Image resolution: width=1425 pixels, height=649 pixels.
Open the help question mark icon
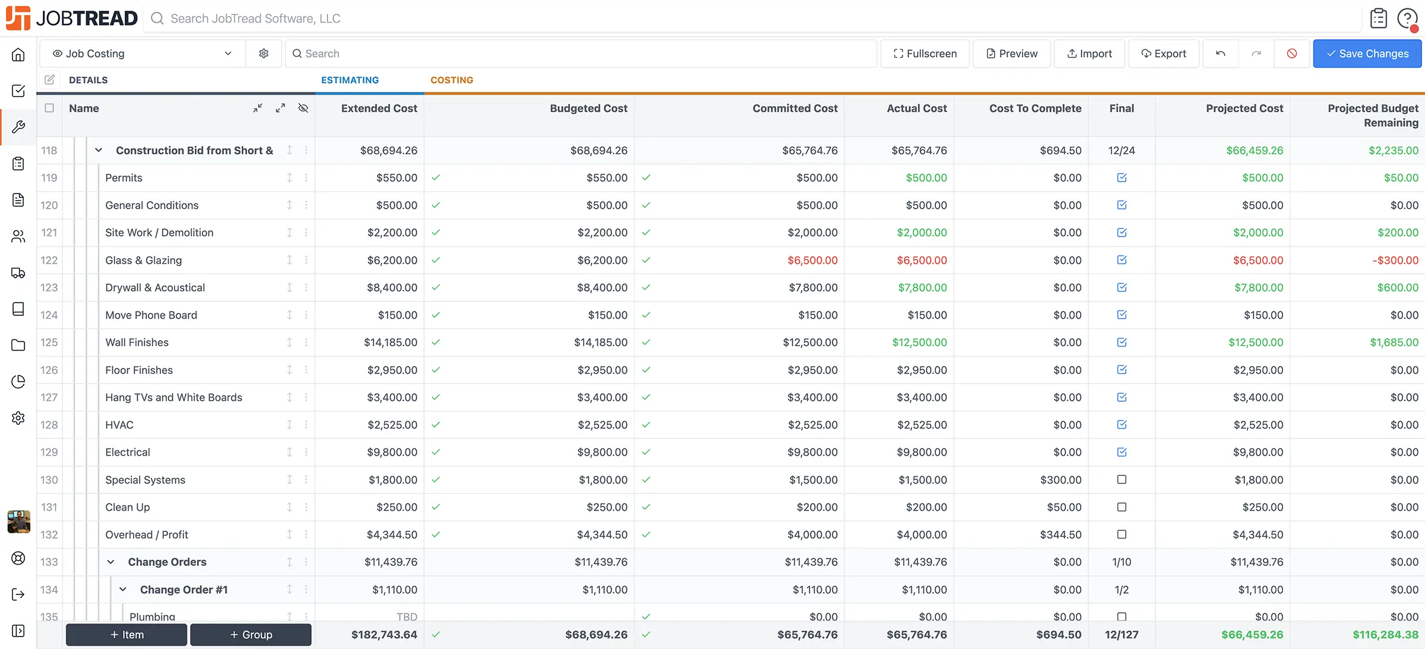1407,18
